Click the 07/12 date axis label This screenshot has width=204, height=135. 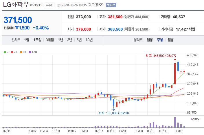[7, 131]
